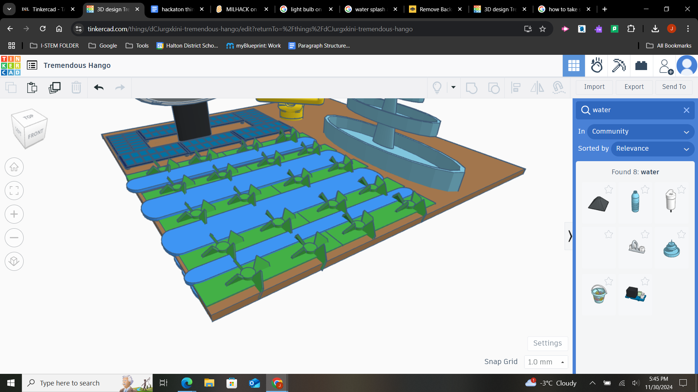Open the Bricks mode icon
This screenshot has width=698, height=392.
coord(641,66)
